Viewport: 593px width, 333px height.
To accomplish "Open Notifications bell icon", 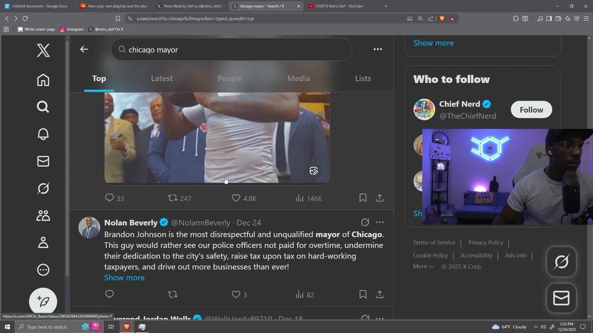I will pyautogui.click(x=43, y=134).
